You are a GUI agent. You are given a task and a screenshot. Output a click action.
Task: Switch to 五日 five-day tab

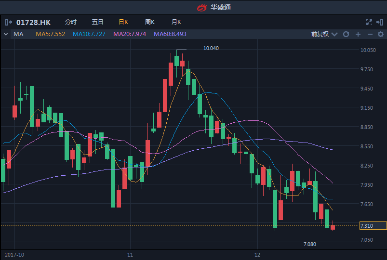click(x=97, y=22)
